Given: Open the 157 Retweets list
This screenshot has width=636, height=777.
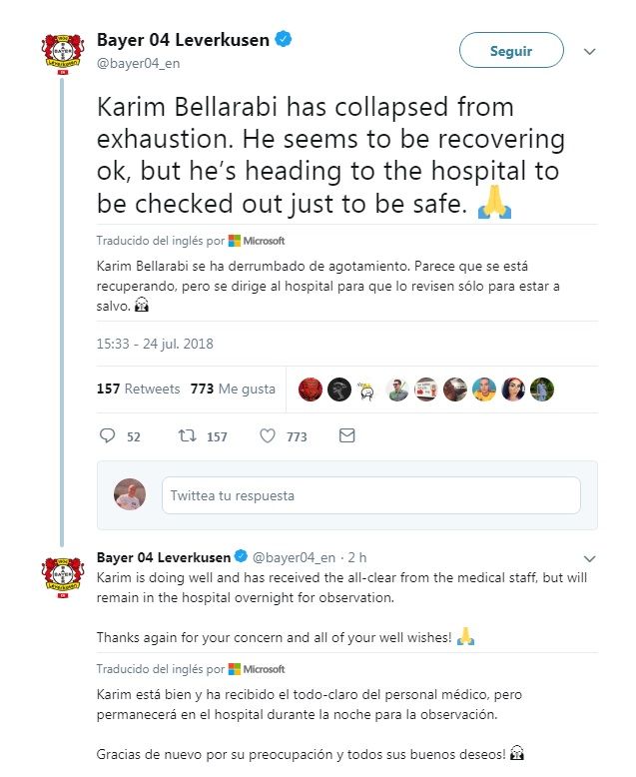Looking at the screenshot, I should tap(138, 388).
